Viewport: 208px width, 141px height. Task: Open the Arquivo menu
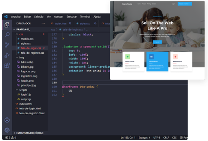click(16, 17)
